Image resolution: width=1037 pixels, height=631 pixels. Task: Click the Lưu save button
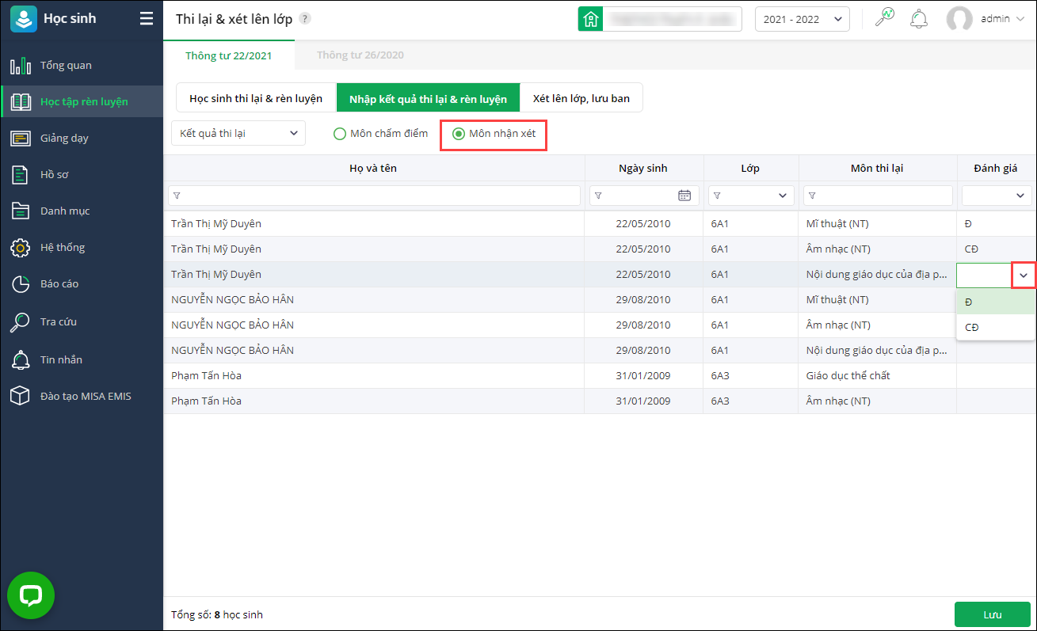click(x=993, y=614)
